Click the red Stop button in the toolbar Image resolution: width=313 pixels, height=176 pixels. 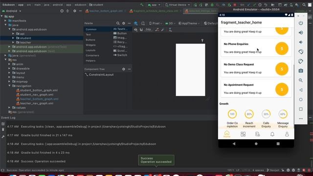(x=235, y=5)
